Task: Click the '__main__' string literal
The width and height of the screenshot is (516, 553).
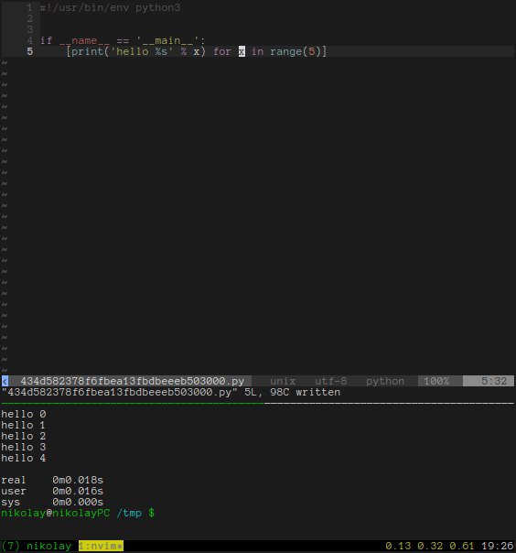Action: tap(167, 40)
